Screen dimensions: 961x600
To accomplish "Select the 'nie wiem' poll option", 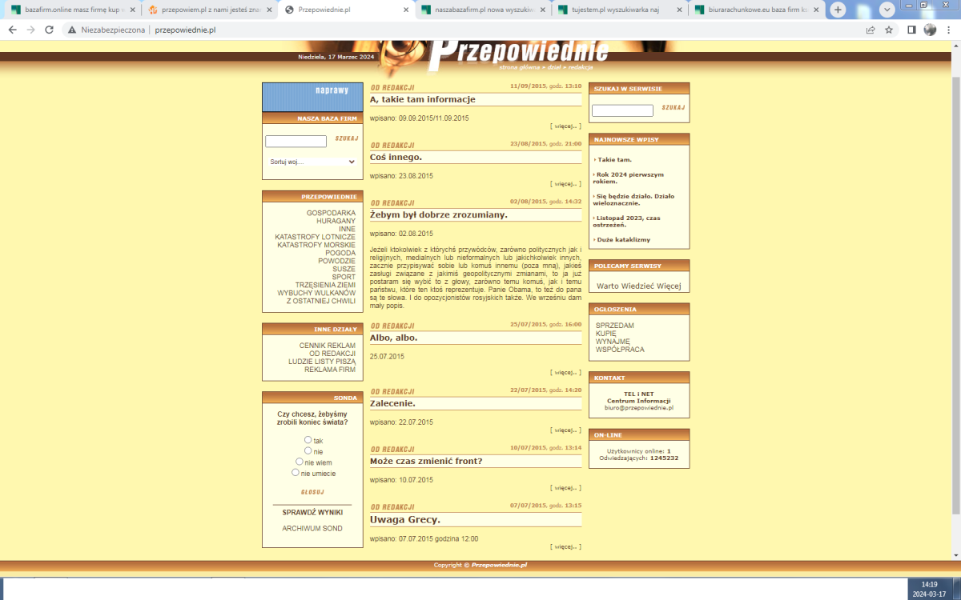I will point(300,462).
